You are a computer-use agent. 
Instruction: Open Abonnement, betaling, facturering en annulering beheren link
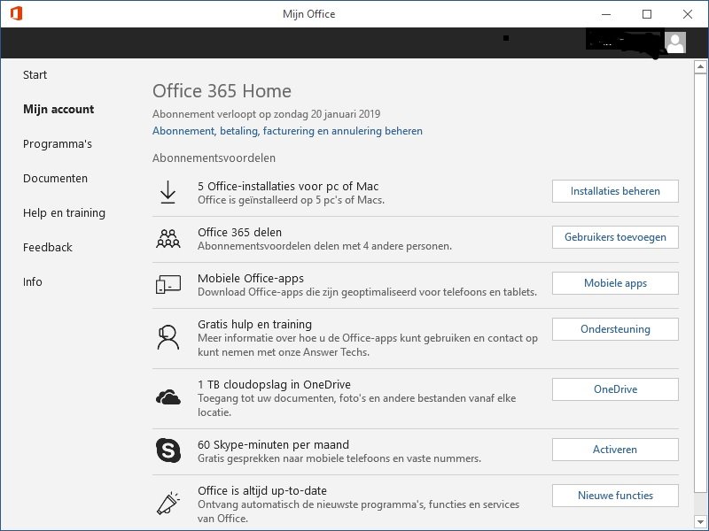click(287, 131)
